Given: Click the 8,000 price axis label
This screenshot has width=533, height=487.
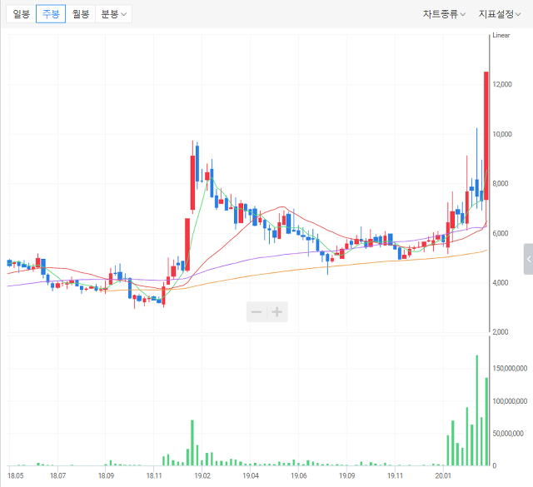Looking at the screenshot, I should (x=501, y=183).
